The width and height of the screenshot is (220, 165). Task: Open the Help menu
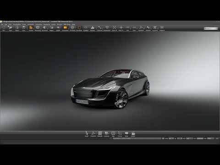click(x=73, y=24)
